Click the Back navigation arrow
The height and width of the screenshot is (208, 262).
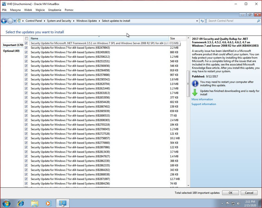pyautogui.click(x=4, y=21)
